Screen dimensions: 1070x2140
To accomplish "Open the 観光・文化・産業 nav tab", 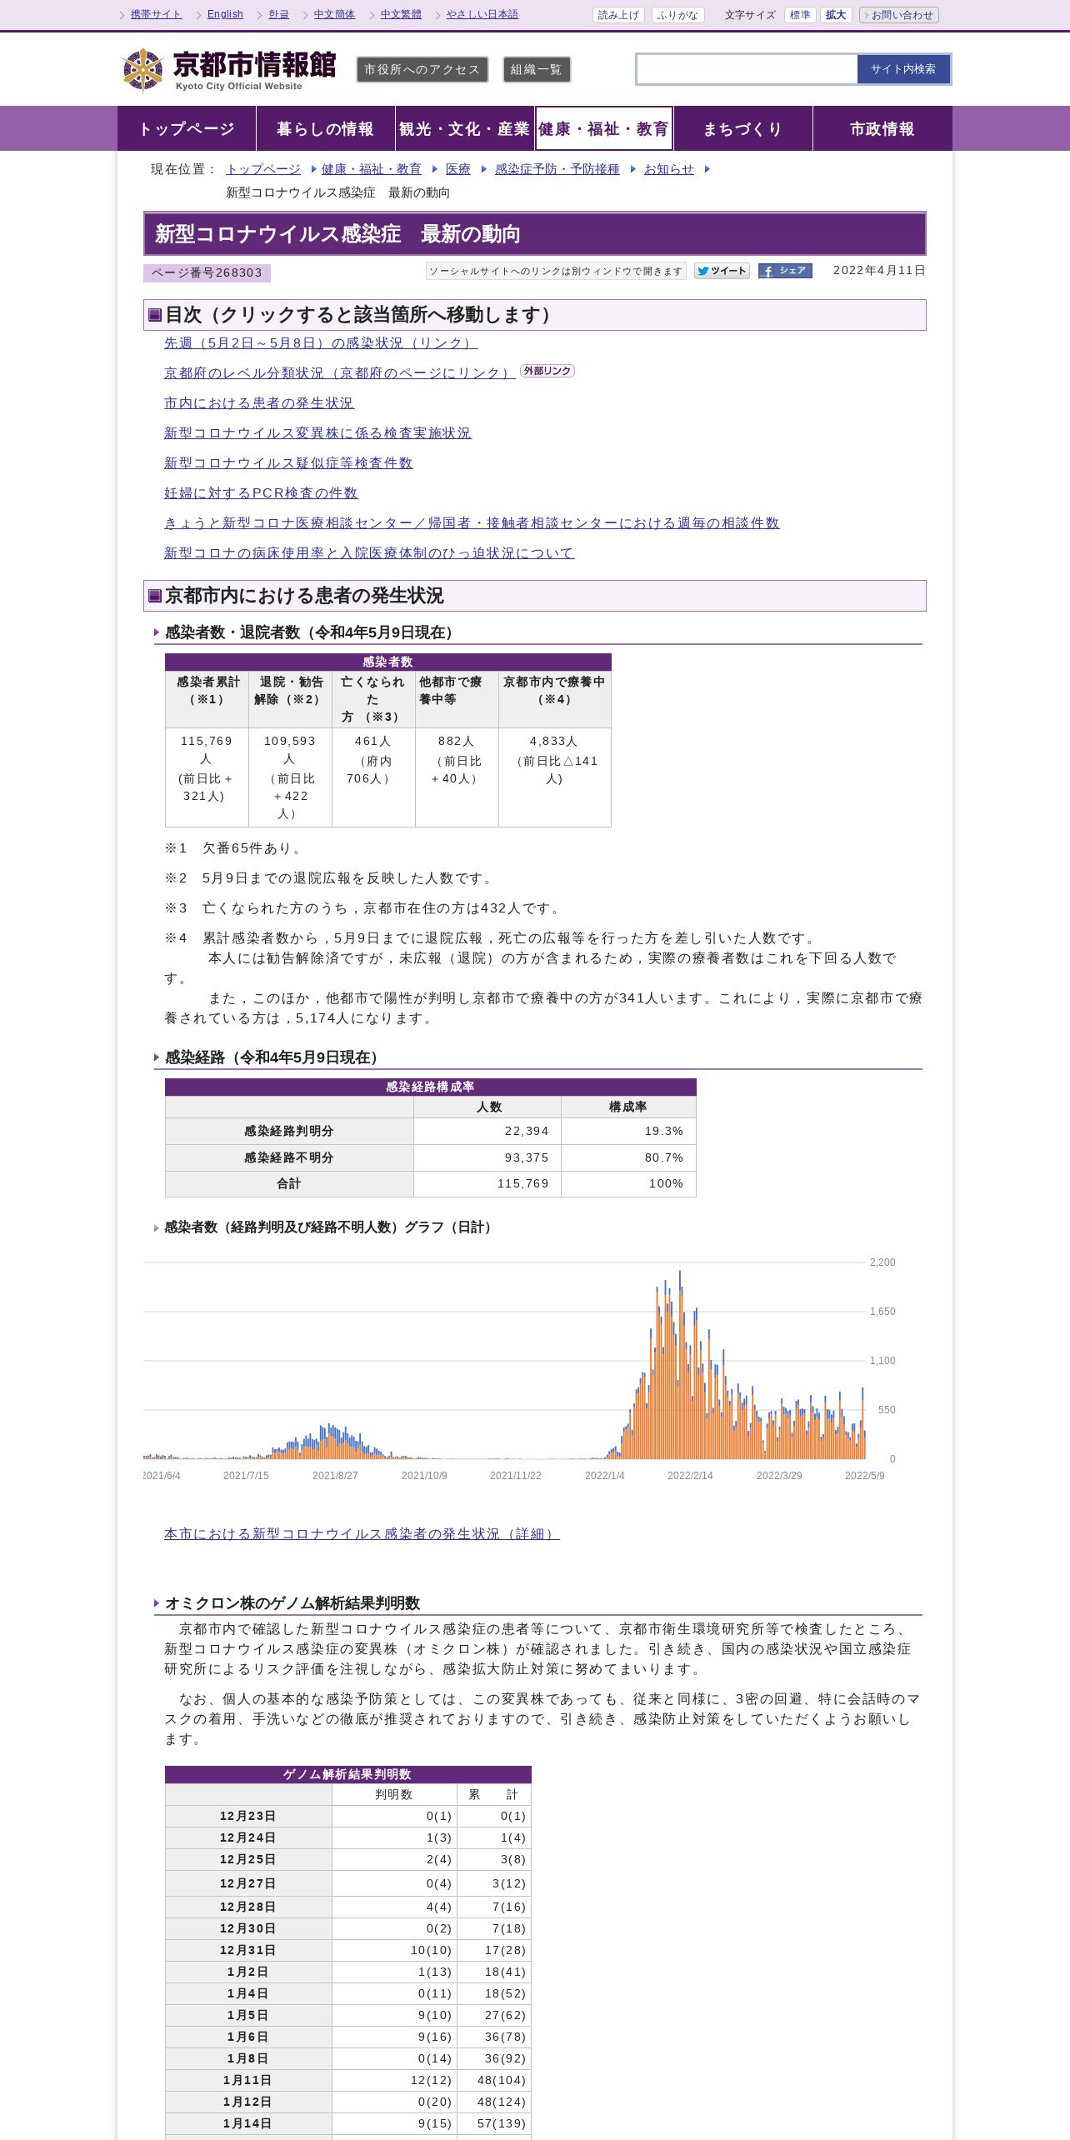I will pos(465,128).
